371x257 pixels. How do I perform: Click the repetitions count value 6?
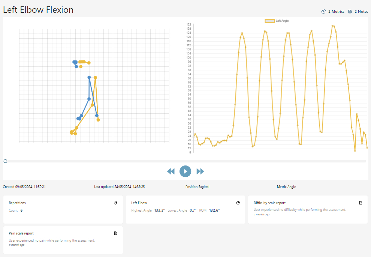[21, 210]
